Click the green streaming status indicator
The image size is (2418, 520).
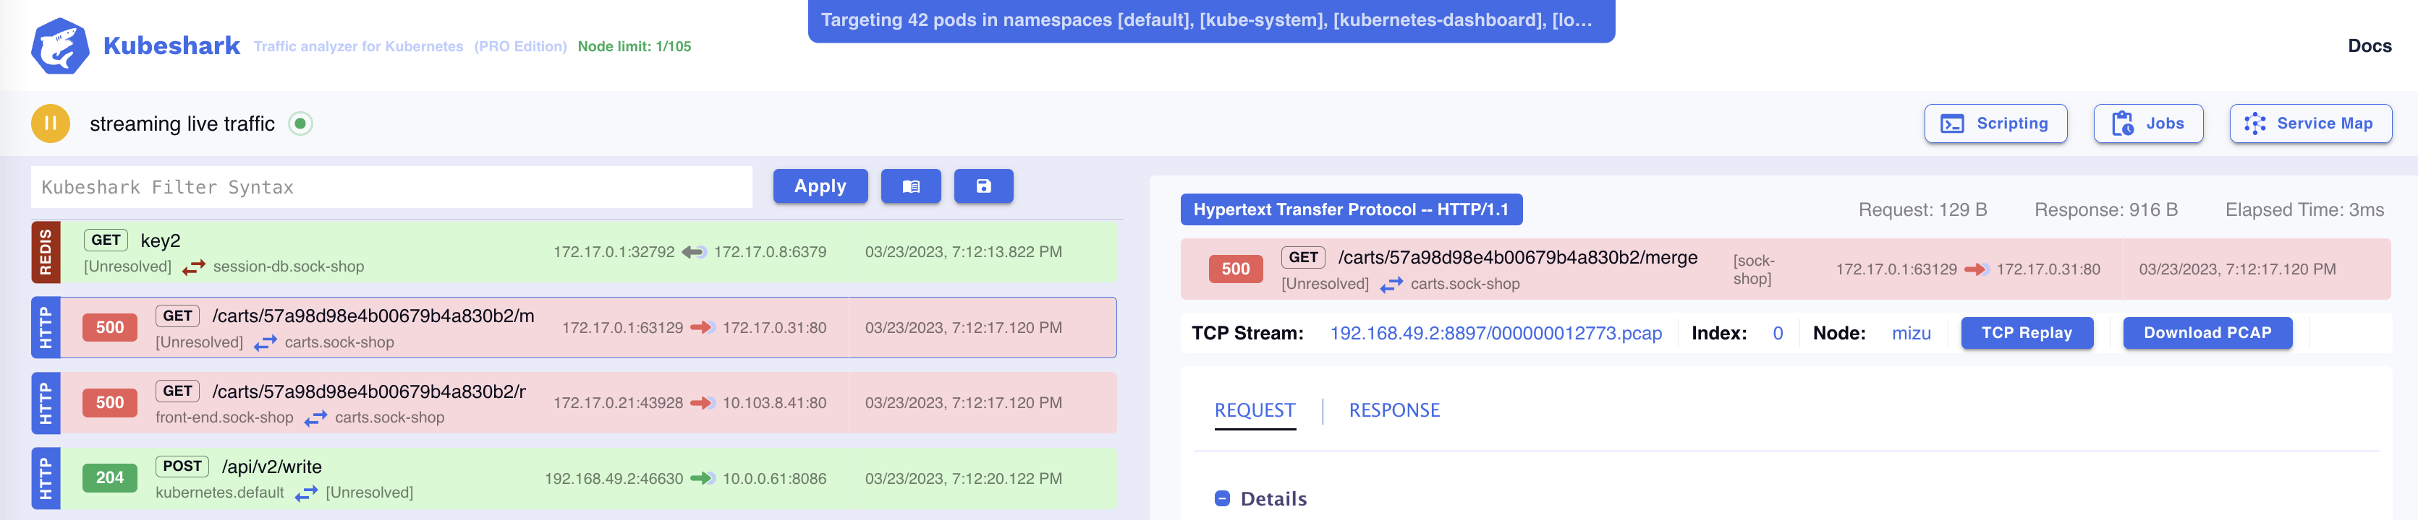tap(300, 123)
